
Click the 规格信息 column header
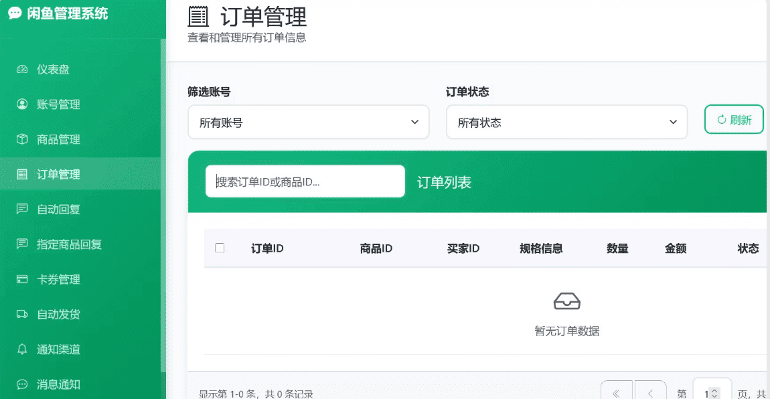[x=541, y=248]
